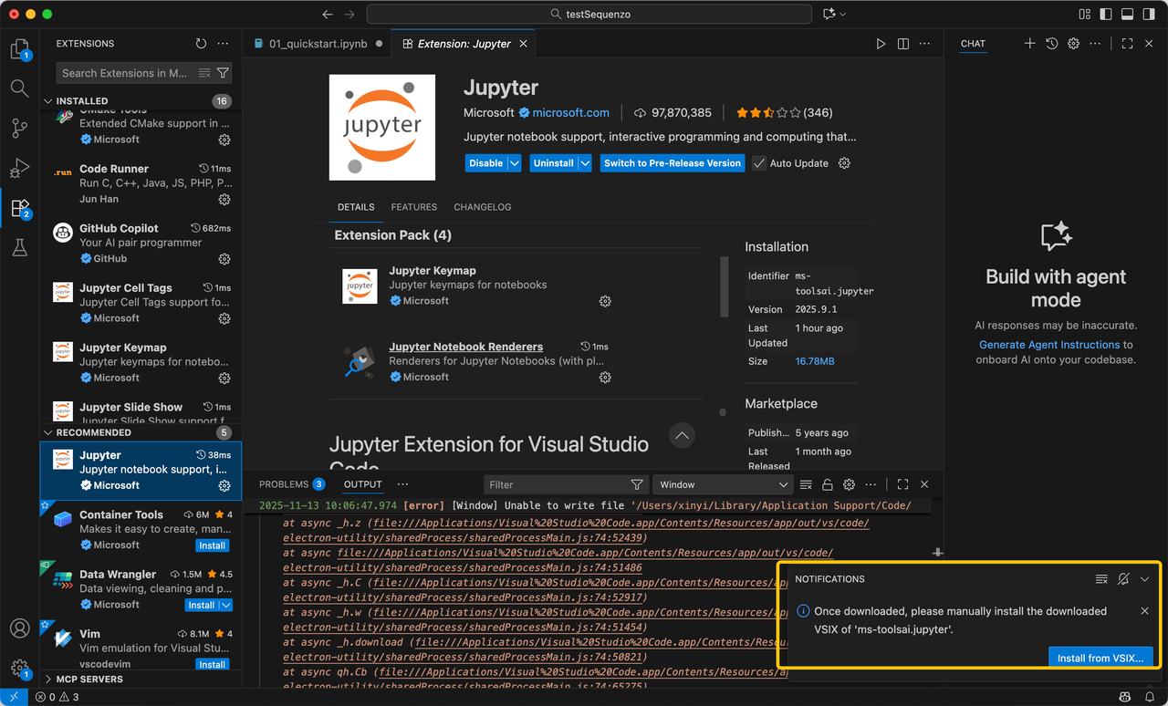This screenshot has height=706, width=1168.
Task: Open the Source Control view
Action: point(19,128)
